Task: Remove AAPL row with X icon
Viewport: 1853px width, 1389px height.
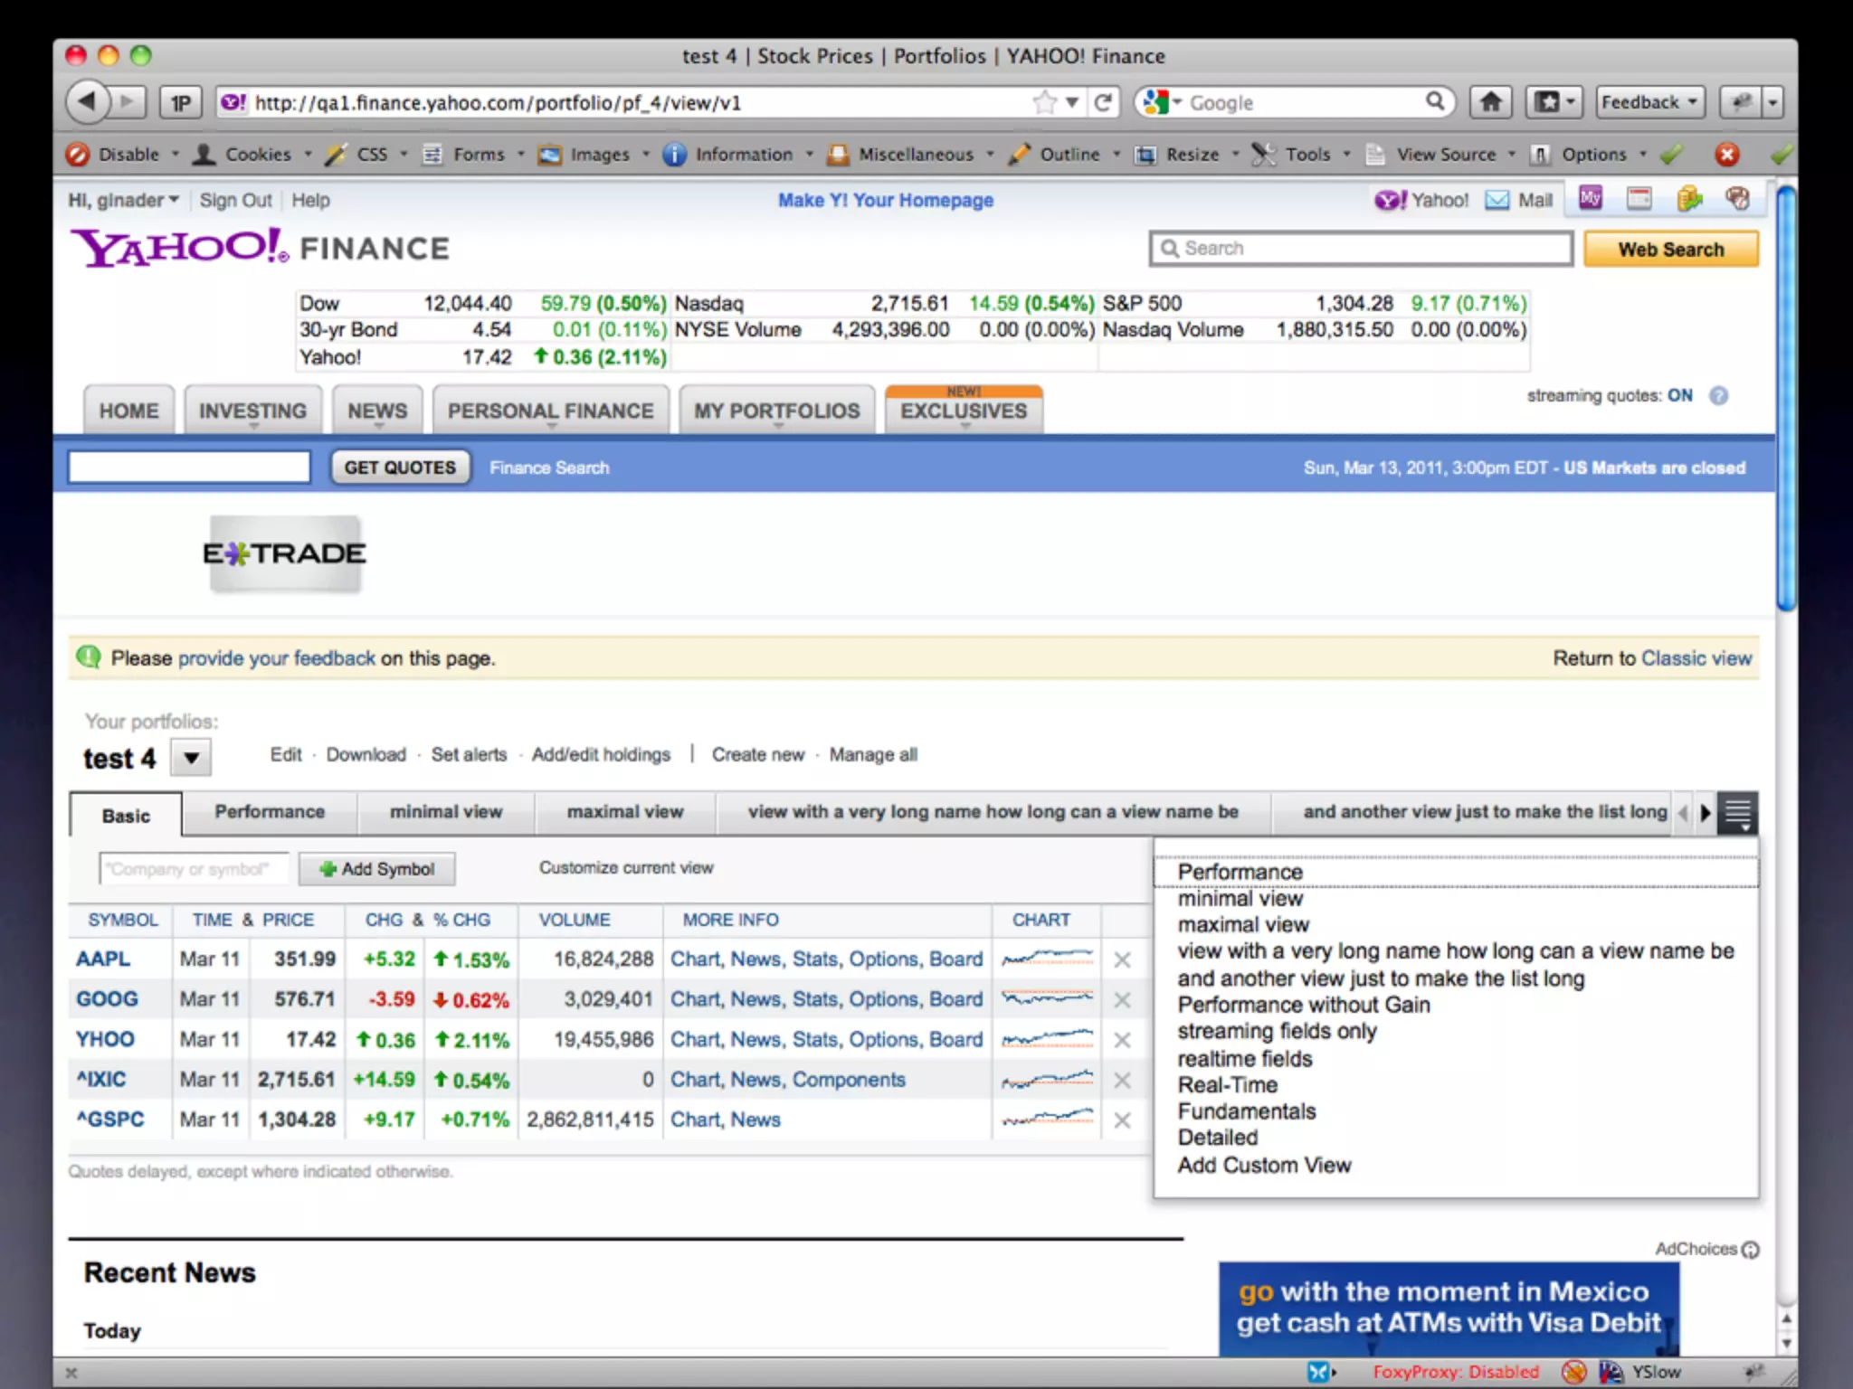Action: coord(1122,959)
